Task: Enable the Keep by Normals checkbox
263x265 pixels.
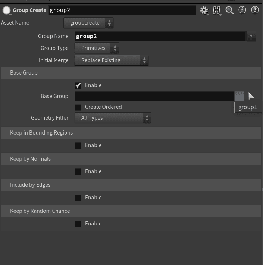Action: click(x=78, y=172)
